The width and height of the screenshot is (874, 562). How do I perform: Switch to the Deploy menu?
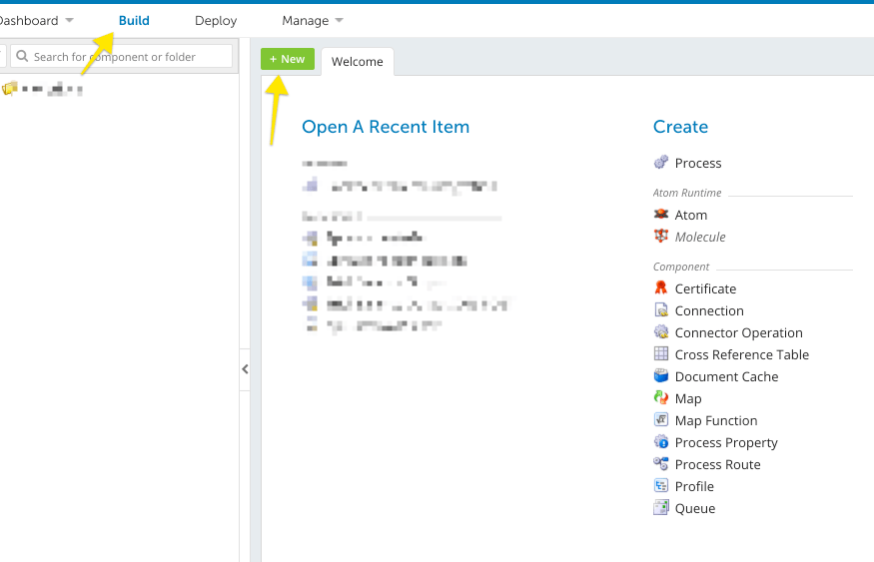pos(216,20)
